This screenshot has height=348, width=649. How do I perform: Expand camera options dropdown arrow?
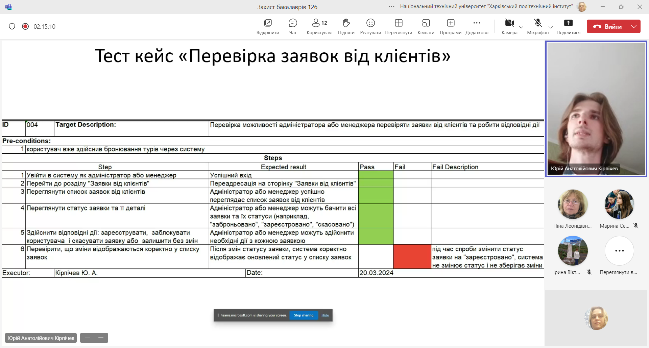(521, 27)
